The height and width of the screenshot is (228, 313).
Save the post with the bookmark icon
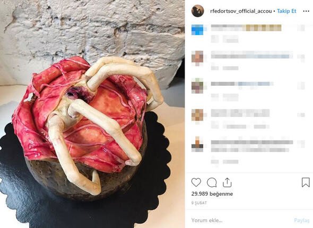click(306, 182)
